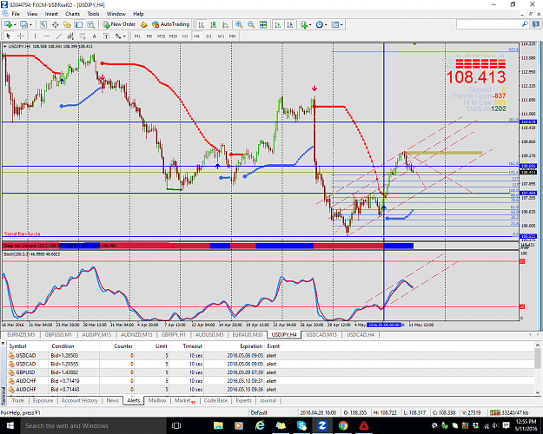
Task: Draw a horizontal line tool
Action: [x=47, y=36]
